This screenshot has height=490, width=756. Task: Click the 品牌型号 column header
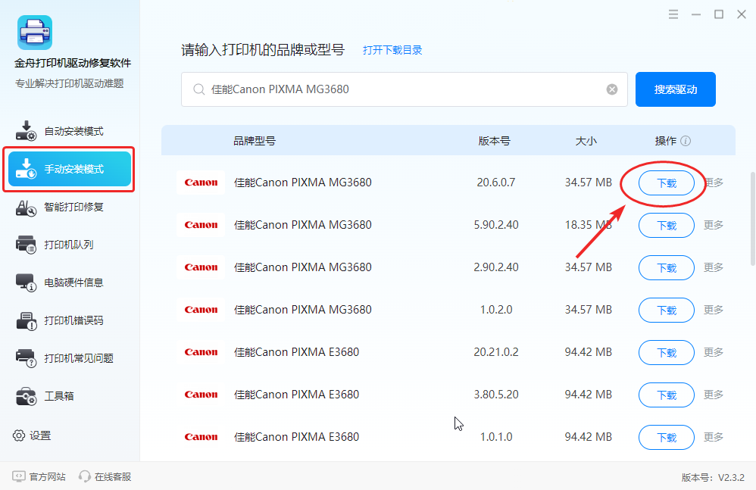point(254,141)
